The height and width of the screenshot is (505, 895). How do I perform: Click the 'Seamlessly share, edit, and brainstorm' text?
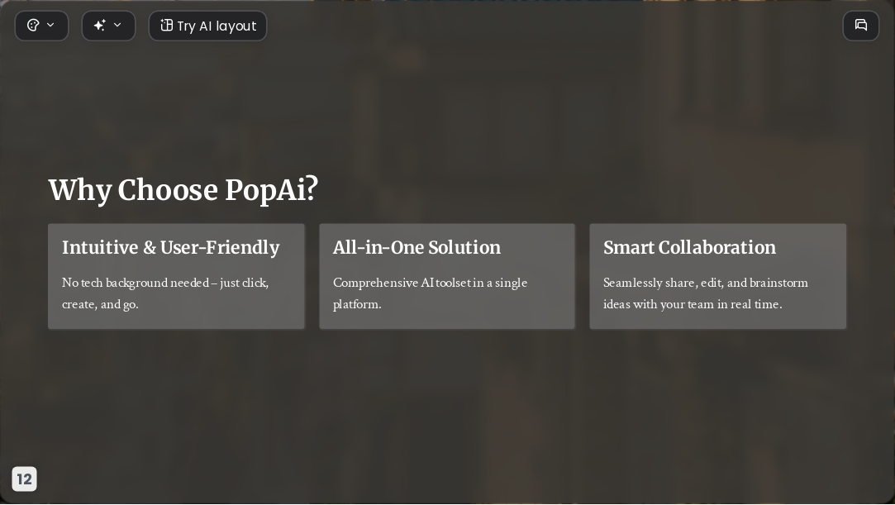[706, 293]
